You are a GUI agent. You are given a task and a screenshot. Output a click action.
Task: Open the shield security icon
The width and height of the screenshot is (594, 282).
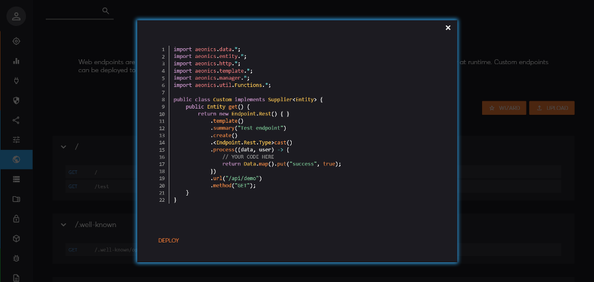[x=16, y=101]
